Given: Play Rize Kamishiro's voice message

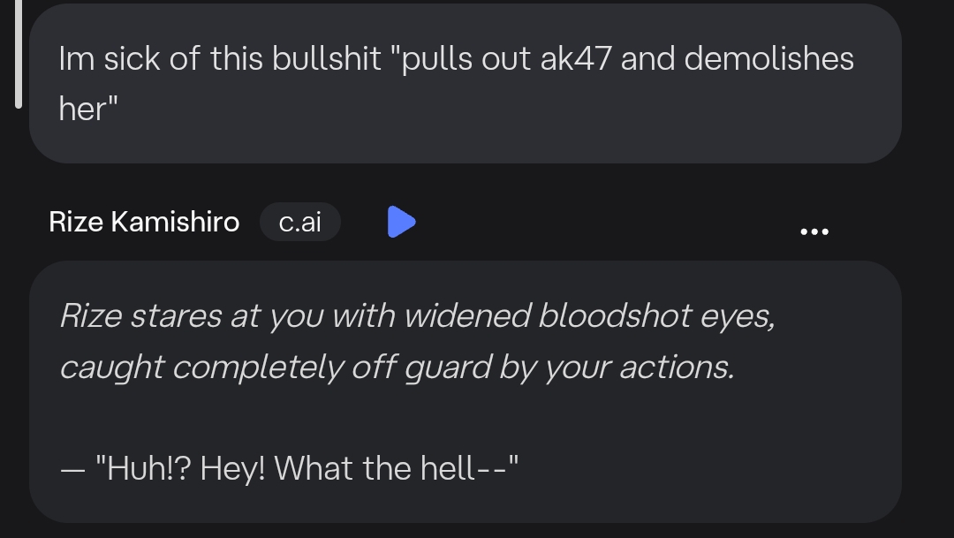Looking at the screenshot, I should [x=401, y=222].
